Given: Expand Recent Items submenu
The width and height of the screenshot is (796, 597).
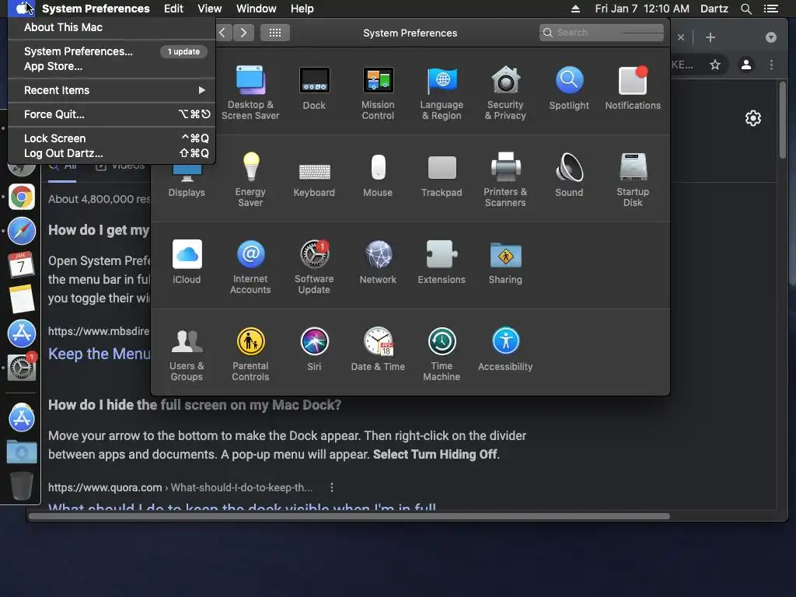Looking at the screenshot, I should point(112,90).
